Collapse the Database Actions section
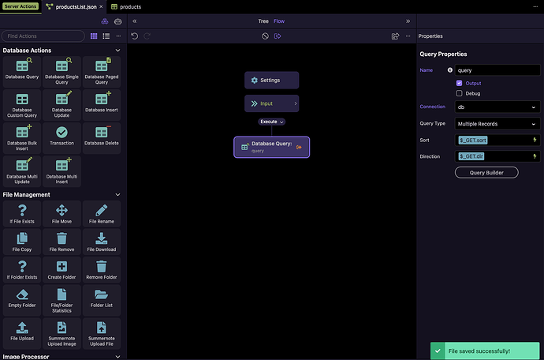Viewport: 544px width, 360px height. pyautogui.click(x=117, y=51)
